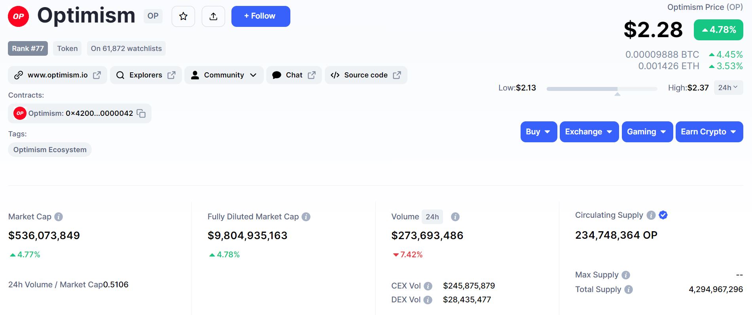Click the CEX Vol info icon
This screenshot has width=752, height=315.
coord(428,286)
